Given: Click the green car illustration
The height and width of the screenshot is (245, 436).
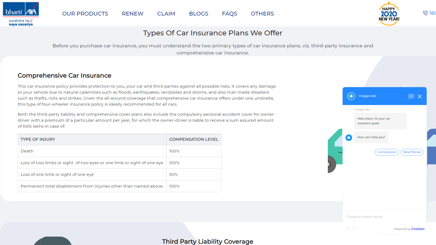Looking at the screenshot, I should click(x=335, y=151).
